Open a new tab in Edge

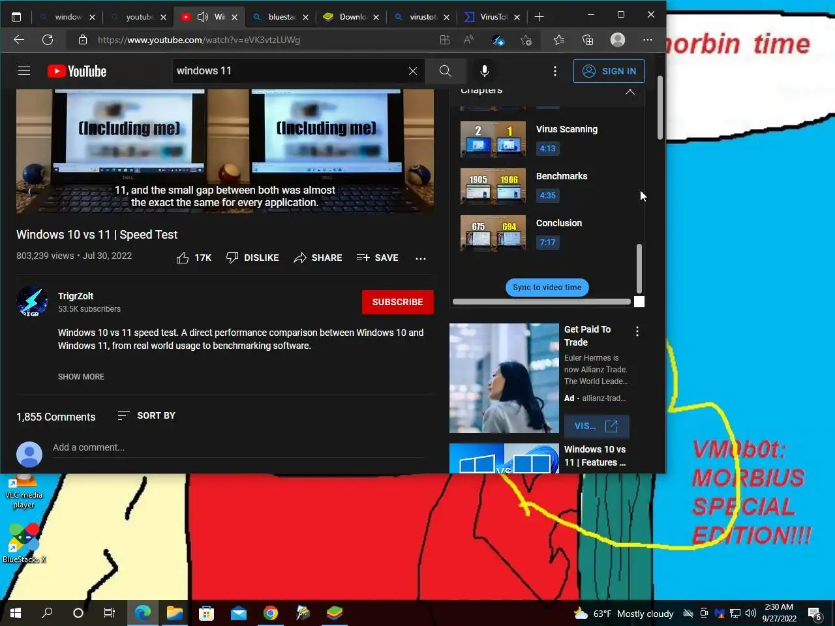click(x=539, y=17)
